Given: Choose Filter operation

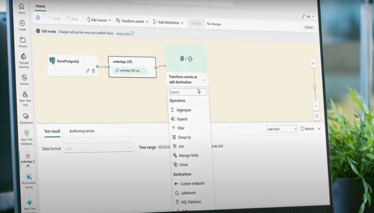Looking at the screenshot, I should coord(178,128).
